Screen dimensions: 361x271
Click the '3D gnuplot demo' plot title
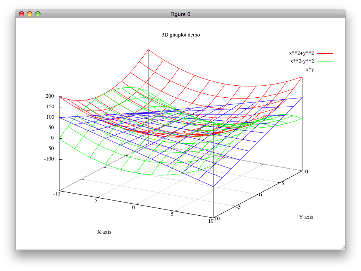tap(181, 35)
